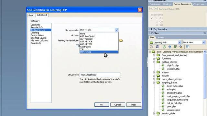This screenshot has height=116, width=207.
Task: Click the green Get files arrow
Action: click(x=164, y=47)
